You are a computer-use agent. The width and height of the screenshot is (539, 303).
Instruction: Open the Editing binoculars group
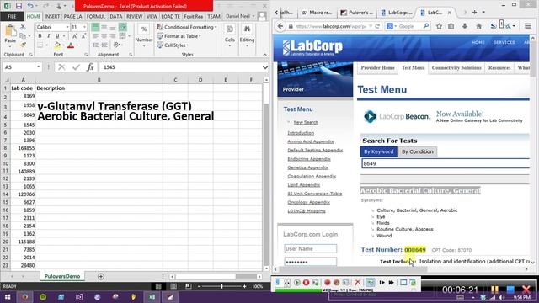pyautogui.click(x=247, y=36)
